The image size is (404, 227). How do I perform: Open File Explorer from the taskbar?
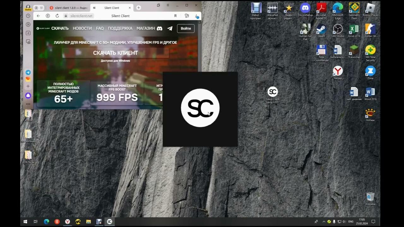(x=88, y=222)
